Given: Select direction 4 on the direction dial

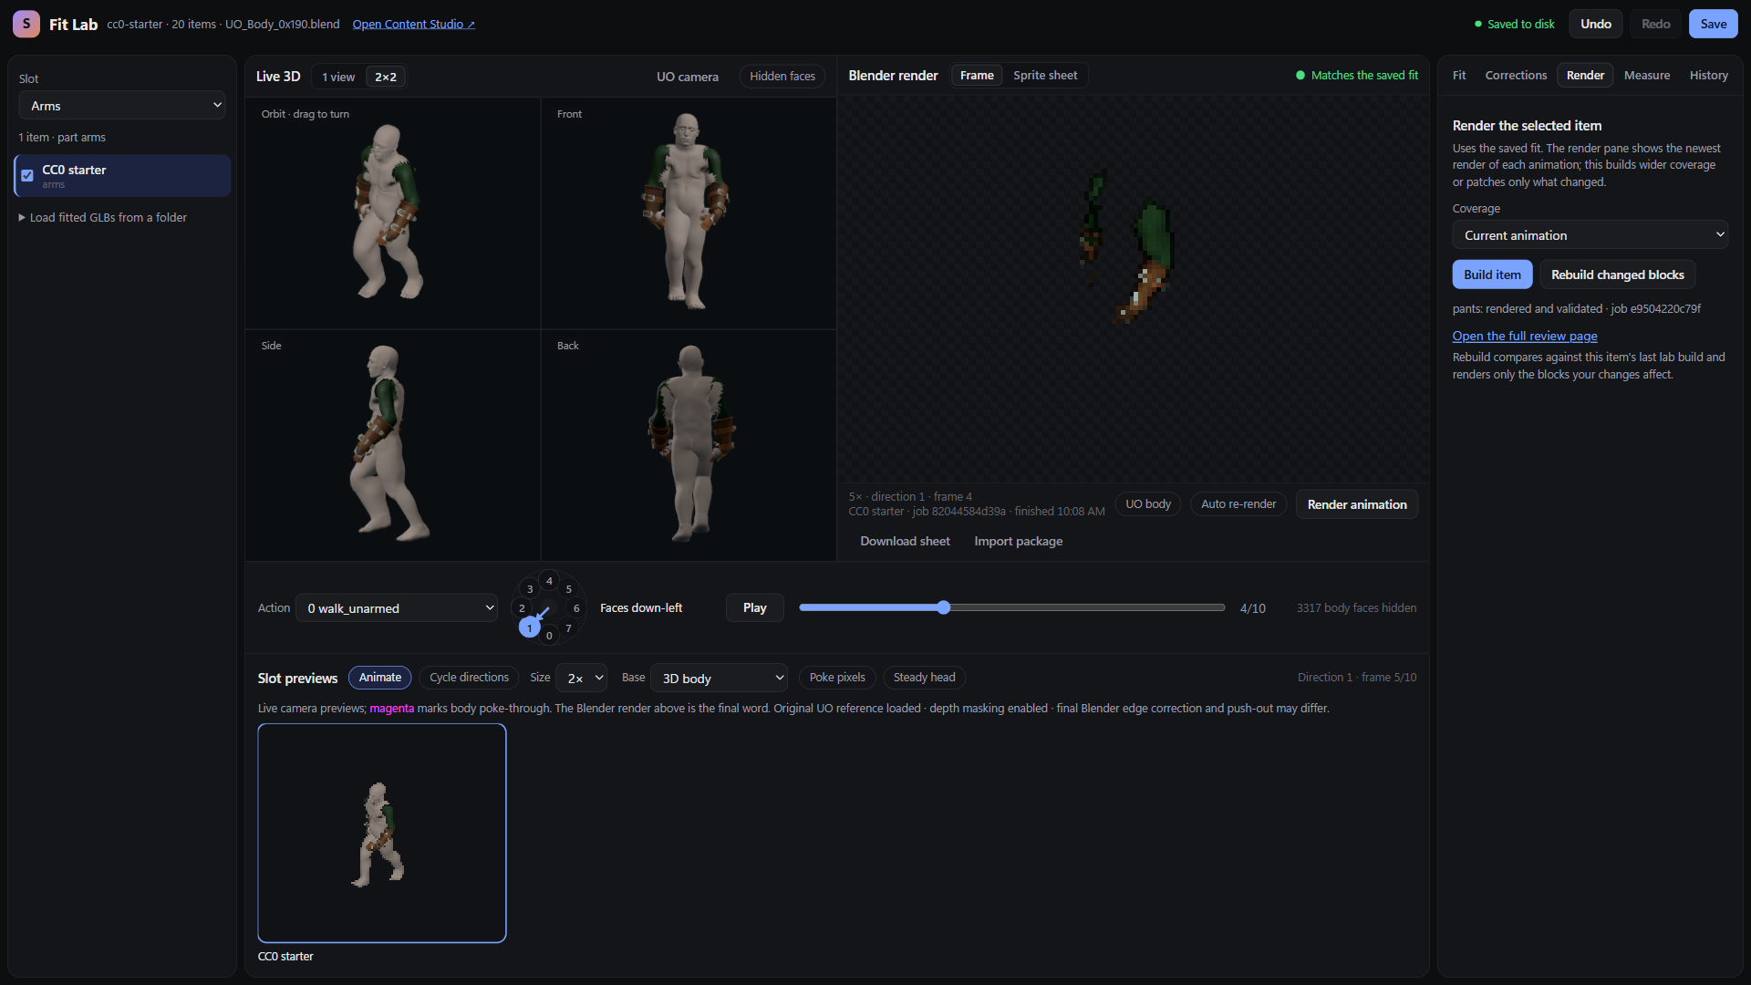Looking at the screenshot, I should click(549, 581).
